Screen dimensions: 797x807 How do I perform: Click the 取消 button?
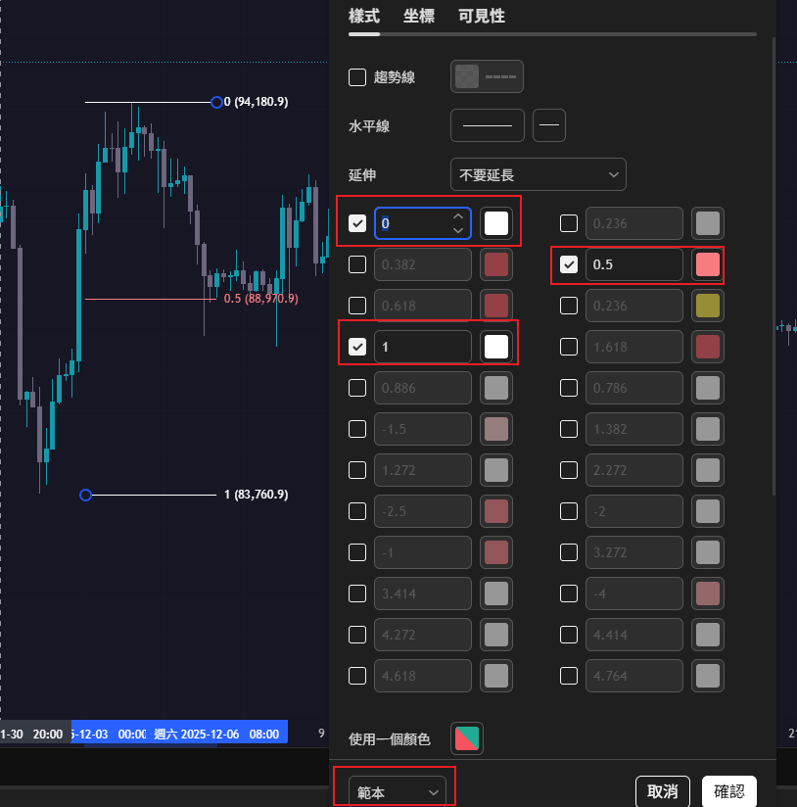coord(663,791)
